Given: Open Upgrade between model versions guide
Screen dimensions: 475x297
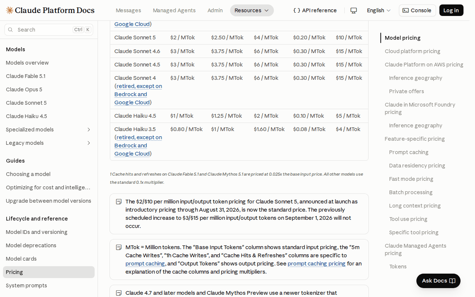Looking at the screenshot, I should [x=49, y=201].
